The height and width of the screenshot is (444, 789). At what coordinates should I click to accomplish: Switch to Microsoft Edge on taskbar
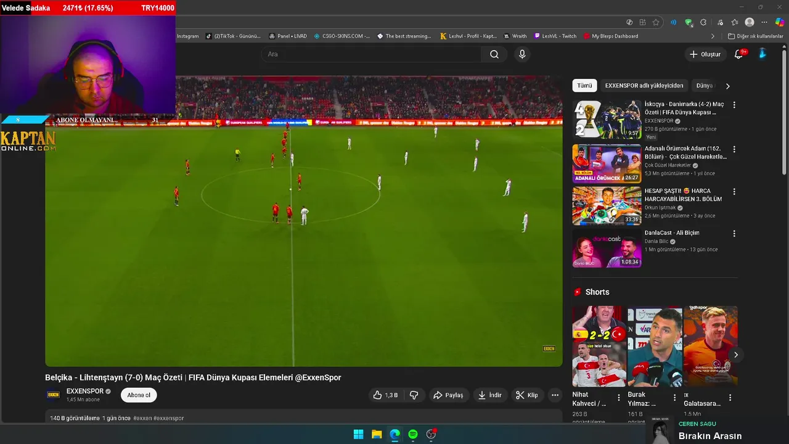tap(394, 434)
